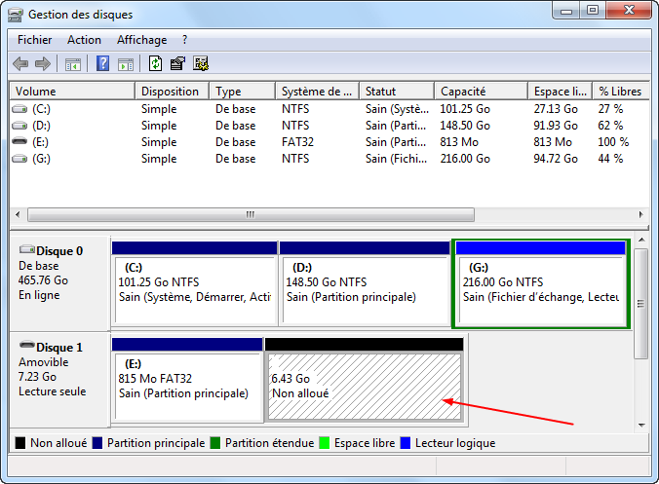Open the Fichier menu
The width and height of the screenshot is (659, 484).
point(34,40)
